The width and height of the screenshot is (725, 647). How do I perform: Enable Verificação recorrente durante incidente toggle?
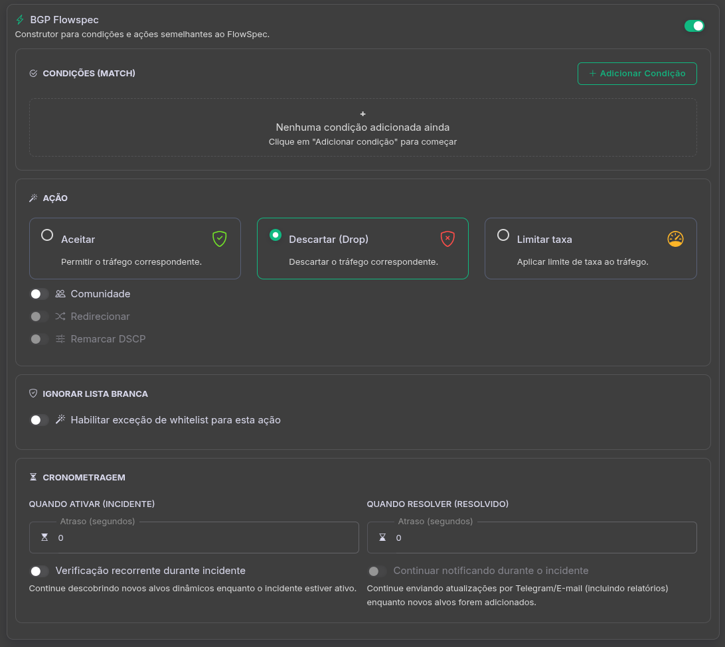click(39, 571)
